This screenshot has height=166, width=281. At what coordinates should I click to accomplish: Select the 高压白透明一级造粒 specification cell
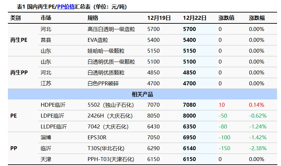pos(111,29)
